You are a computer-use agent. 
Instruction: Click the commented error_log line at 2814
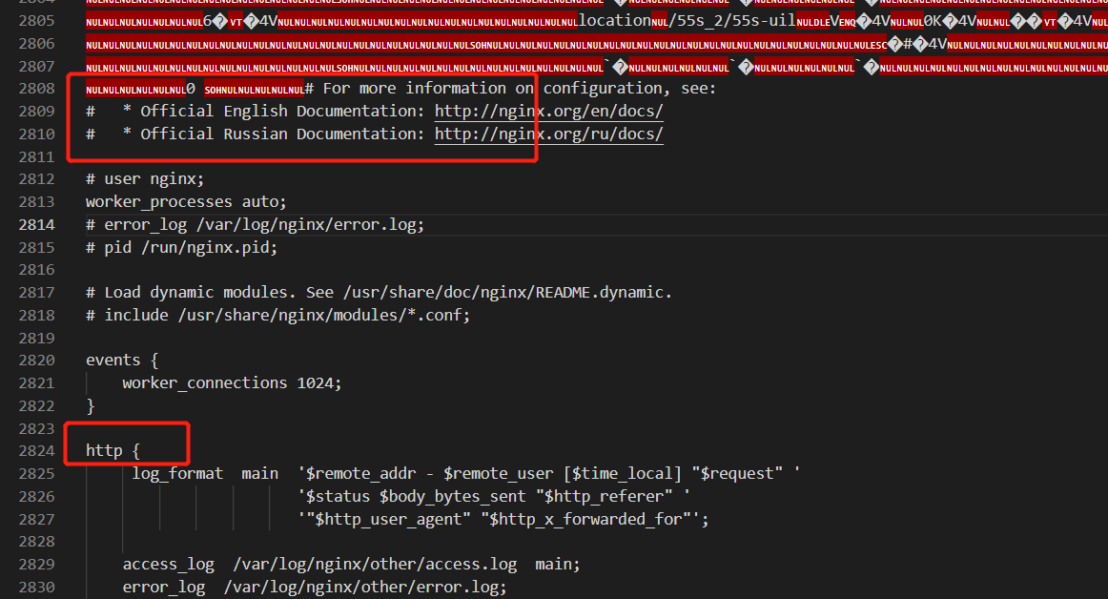255,225
